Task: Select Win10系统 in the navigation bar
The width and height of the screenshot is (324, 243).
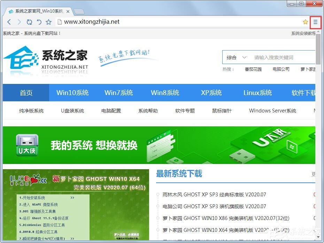Action: click(72, 93)
